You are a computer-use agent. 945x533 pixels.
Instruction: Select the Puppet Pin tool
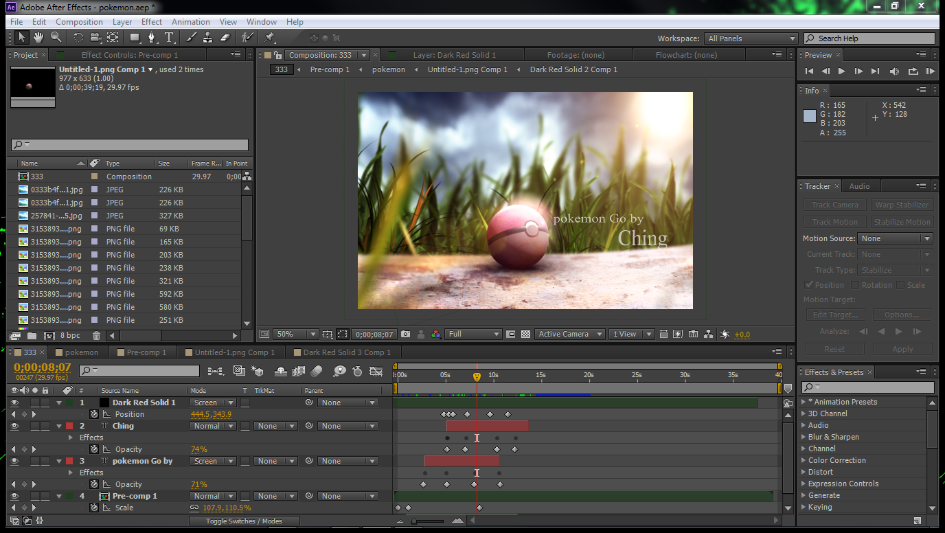(269, 38)
